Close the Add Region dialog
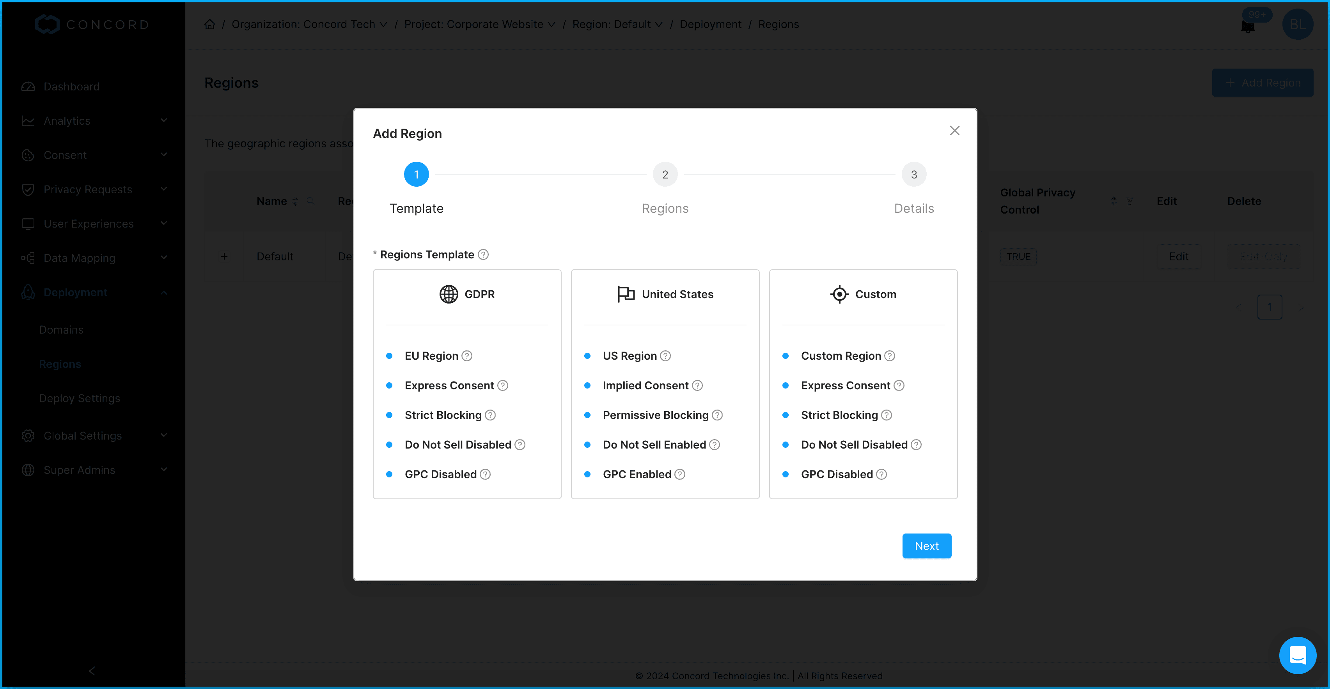The height and width of the screenshot is (689, 1330). (954, 131)
